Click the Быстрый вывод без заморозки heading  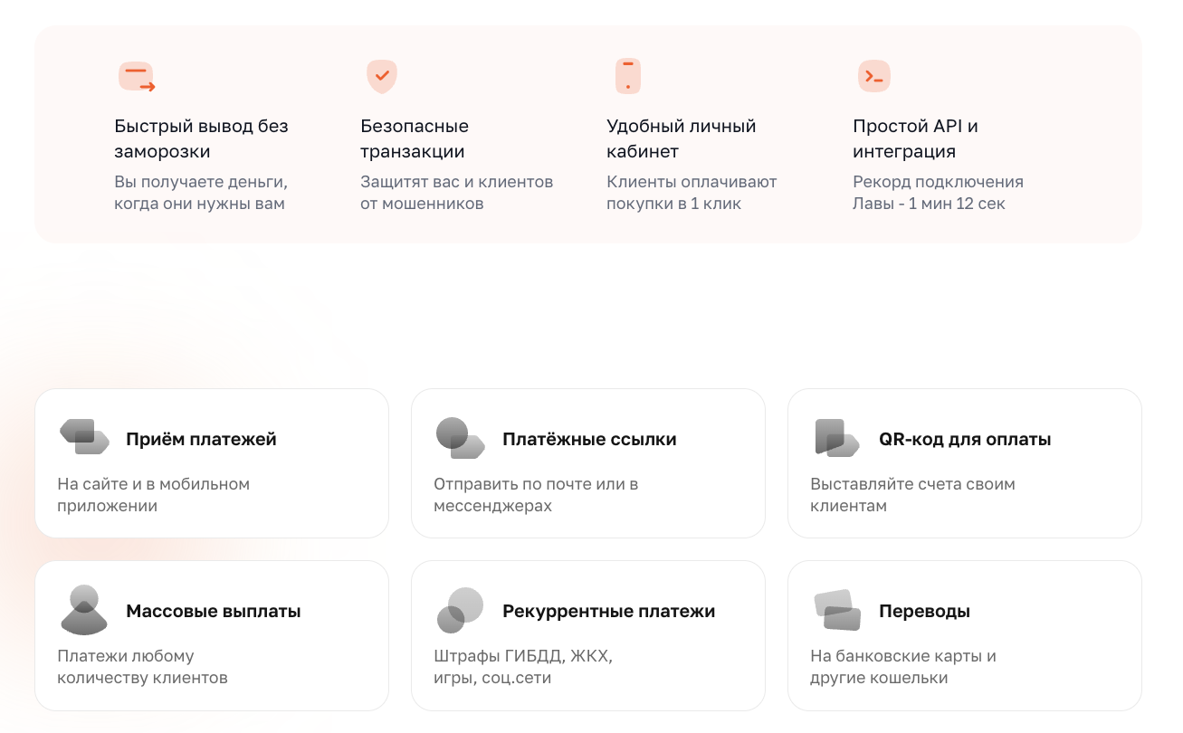[201, 138]
